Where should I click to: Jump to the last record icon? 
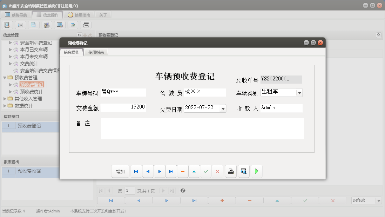coord(171,171)
